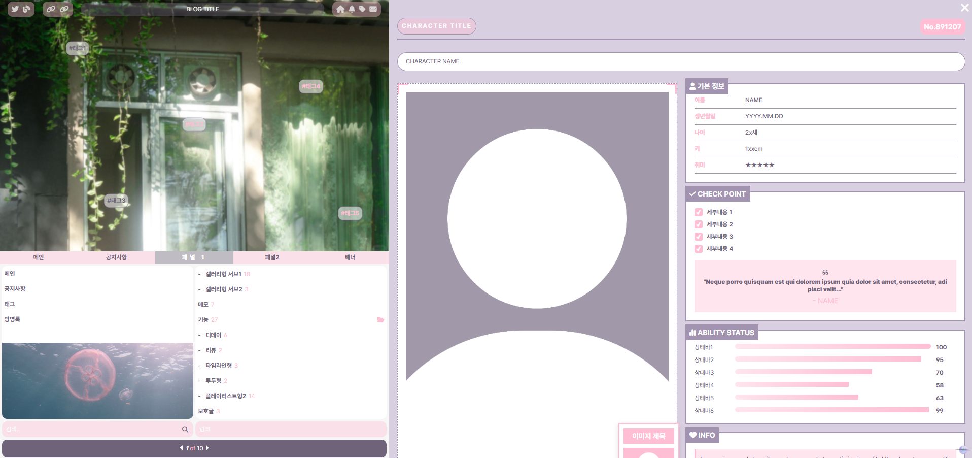Click the 이미지 제목 button
This screenshot has height=458, width=972.
click(x=648, y=436)
